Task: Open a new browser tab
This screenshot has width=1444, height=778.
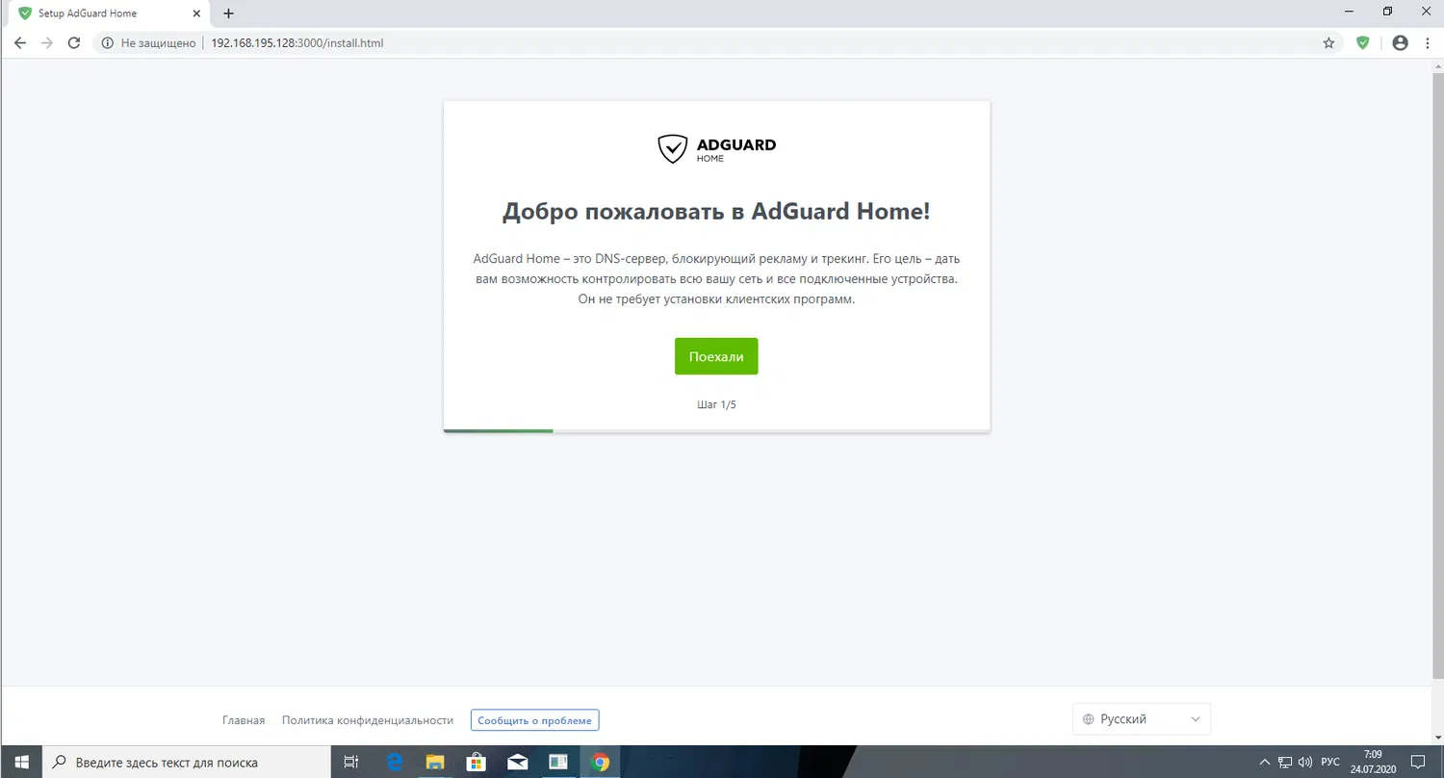Action: [x=229, y=13]
